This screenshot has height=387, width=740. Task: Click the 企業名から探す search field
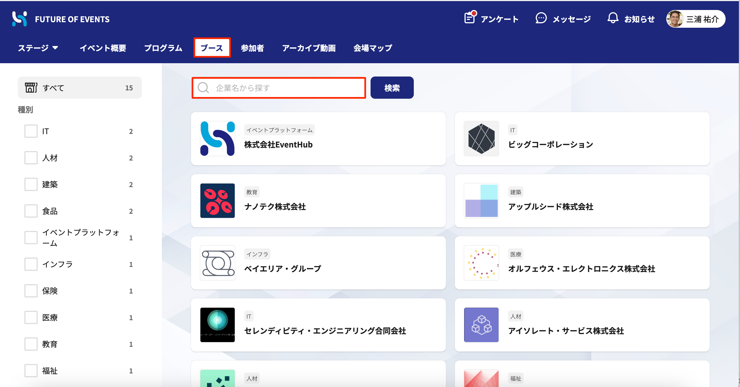[279, 88]
